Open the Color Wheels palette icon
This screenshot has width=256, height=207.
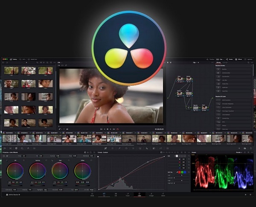pyautogui.click(x=16, y=149)
